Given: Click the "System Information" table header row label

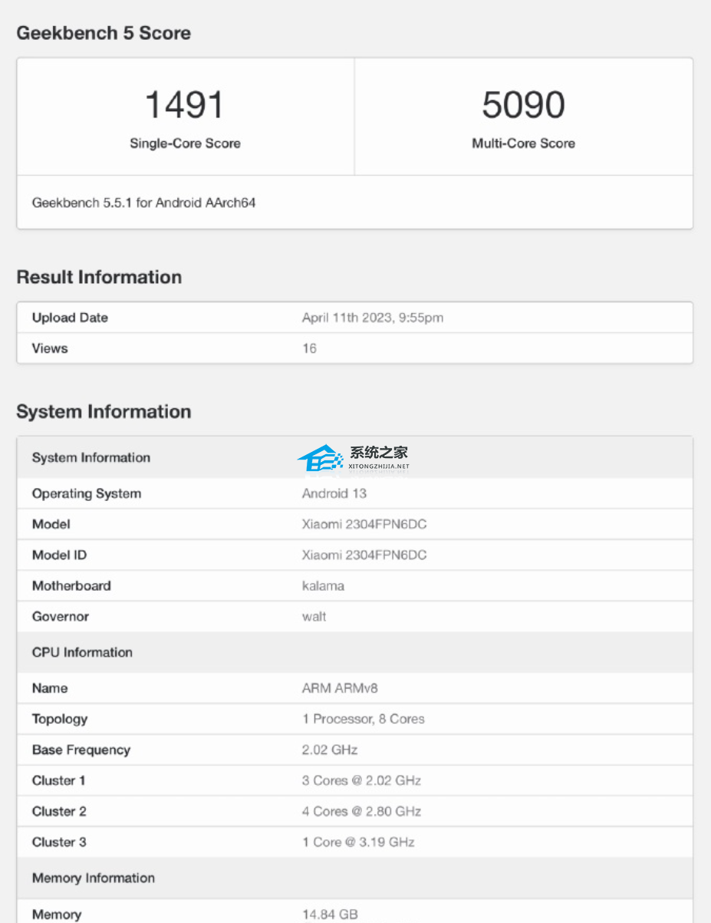Looking at the screenshot, I should click(91, 458).
